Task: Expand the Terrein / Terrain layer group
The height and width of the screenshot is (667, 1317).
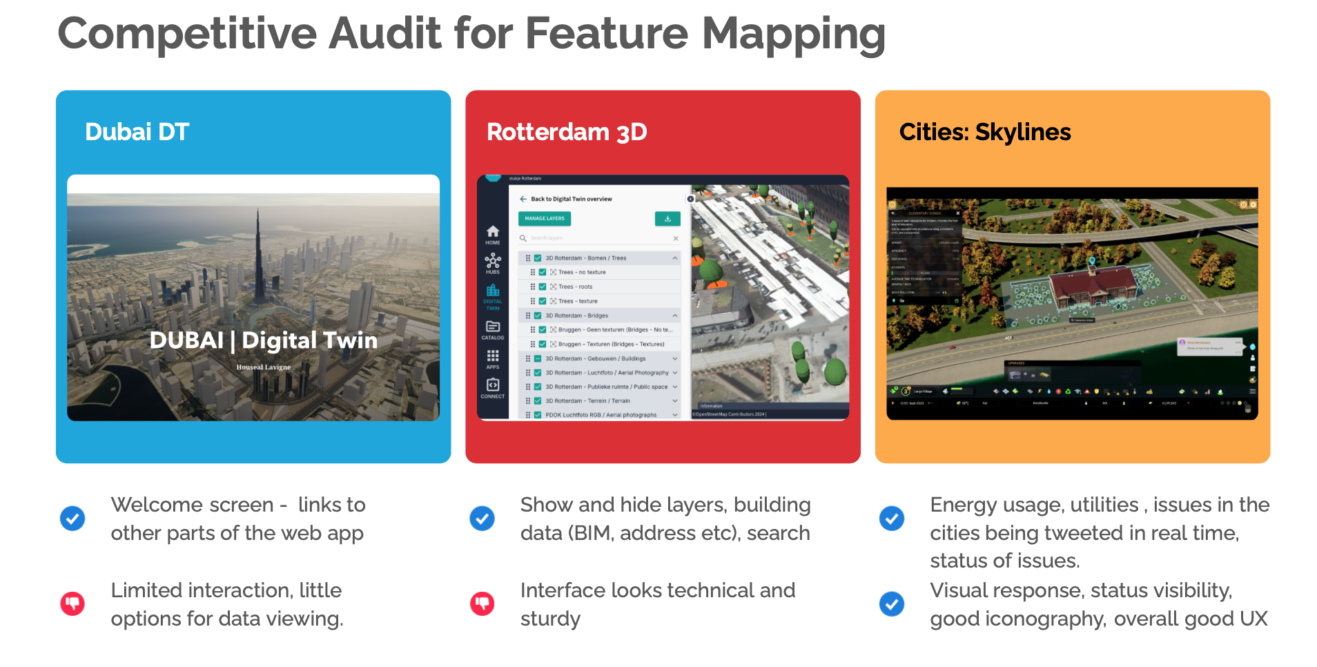Action: [674, 400]
